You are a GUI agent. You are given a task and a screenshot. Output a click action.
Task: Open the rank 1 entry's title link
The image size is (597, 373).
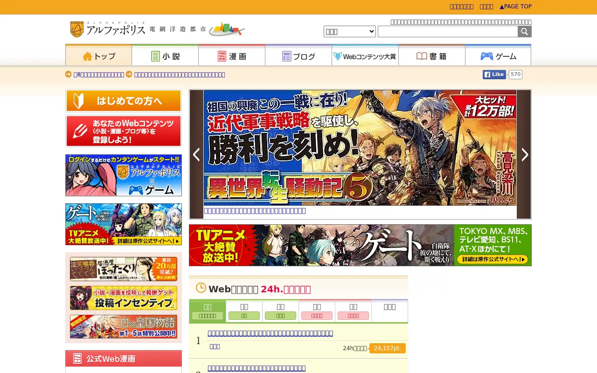[x=270, y=333]
